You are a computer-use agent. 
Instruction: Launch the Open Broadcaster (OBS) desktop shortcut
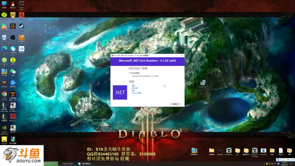click(13, 39)
